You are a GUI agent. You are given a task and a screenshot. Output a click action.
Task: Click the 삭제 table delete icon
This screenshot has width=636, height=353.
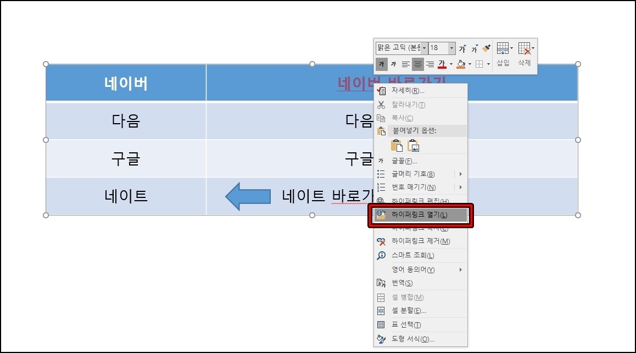(524, 48)
